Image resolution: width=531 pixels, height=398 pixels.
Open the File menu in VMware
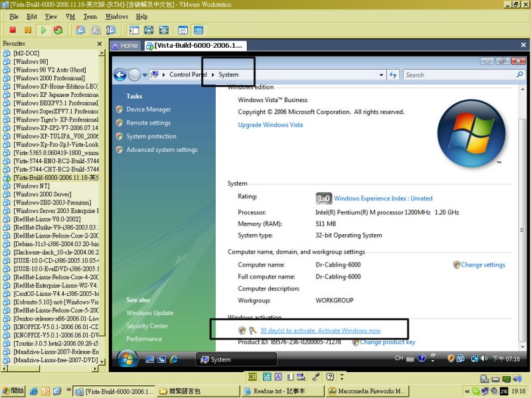[14, 17]
